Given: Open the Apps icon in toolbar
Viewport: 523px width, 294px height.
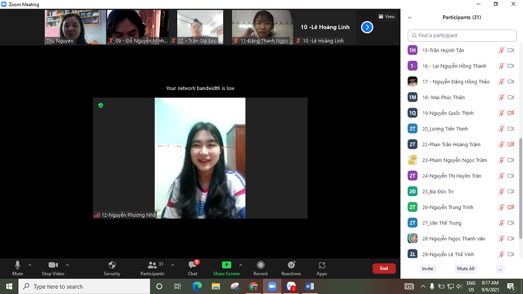Looking at the screenshot, I should pyautogui.click(x=322, y=265).
